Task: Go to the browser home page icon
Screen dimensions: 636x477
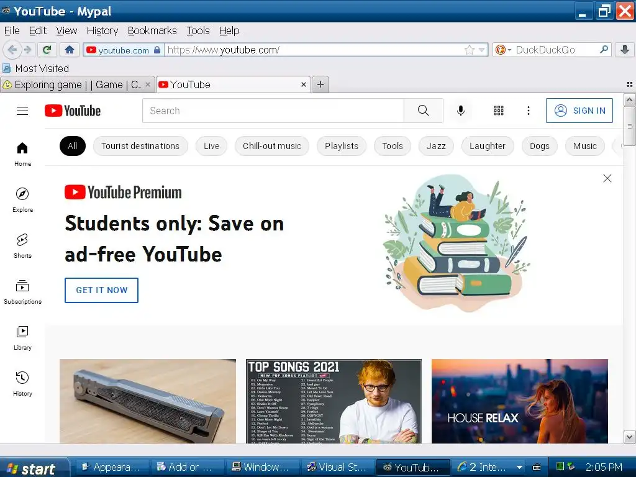Action: pyautogui.click(x=70, y=50)
